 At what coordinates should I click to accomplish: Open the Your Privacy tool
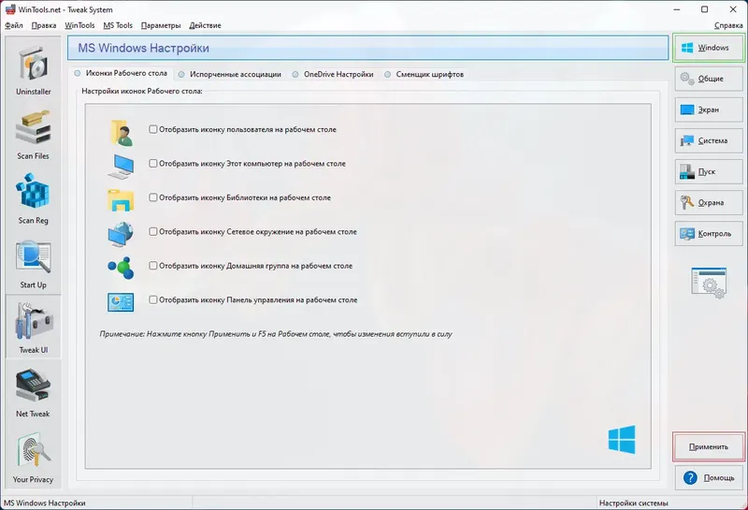[34, 457]
